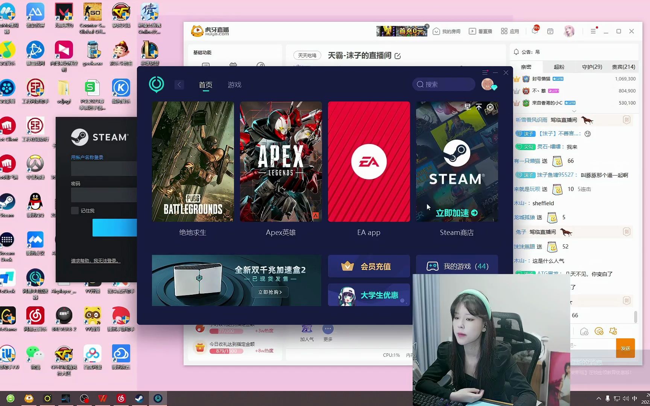The image size is (650, 406).
Task: Check the 记住我 box in Steam login
Action: click(x=75, y=211)
